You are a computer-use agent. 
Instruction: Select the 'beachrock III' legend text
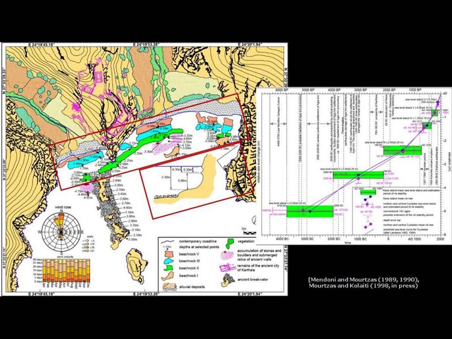click(189, 261)
